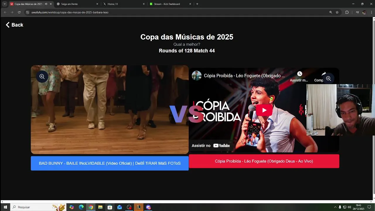Click the browser back navigation arrow
The width and height of the screenshot is (375, 211).
click(x=5, y=12)
